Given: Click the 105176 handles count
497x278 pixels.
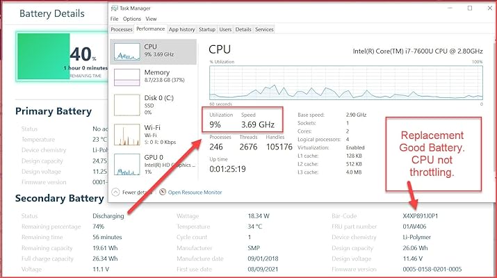Looking at the screenshot, I should (x=279, y=147).
